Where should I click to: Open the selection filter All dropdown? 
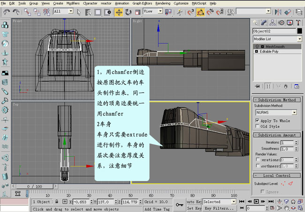71,11
